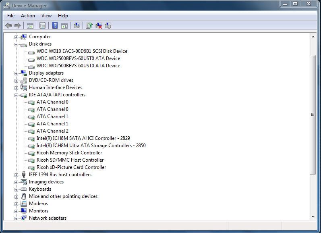Click the Forward arrow toolbar icon
Image resolution: width=321 pixels, height=233 pixels.
(18, 26)
